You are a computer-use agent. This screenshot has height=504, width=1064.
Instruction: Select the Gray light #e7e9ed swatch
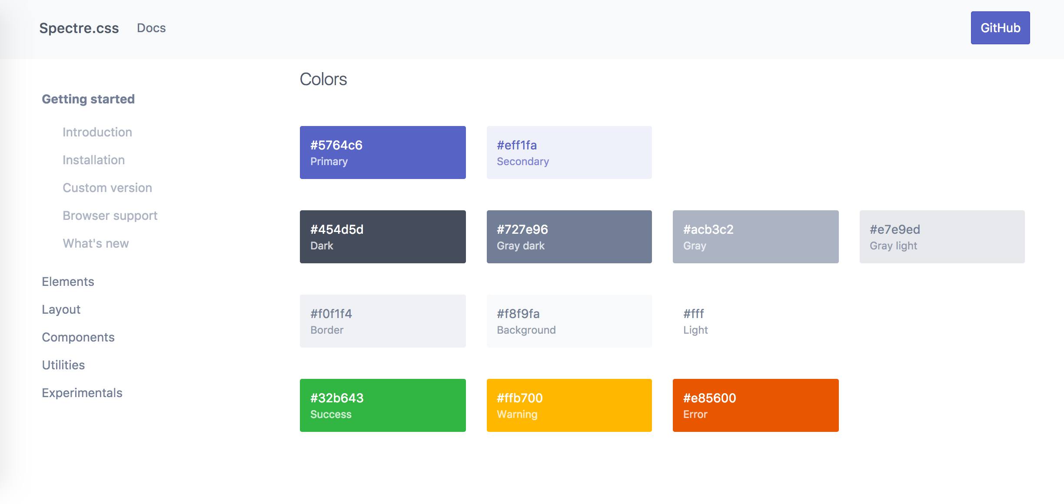(x=942, y=237)
